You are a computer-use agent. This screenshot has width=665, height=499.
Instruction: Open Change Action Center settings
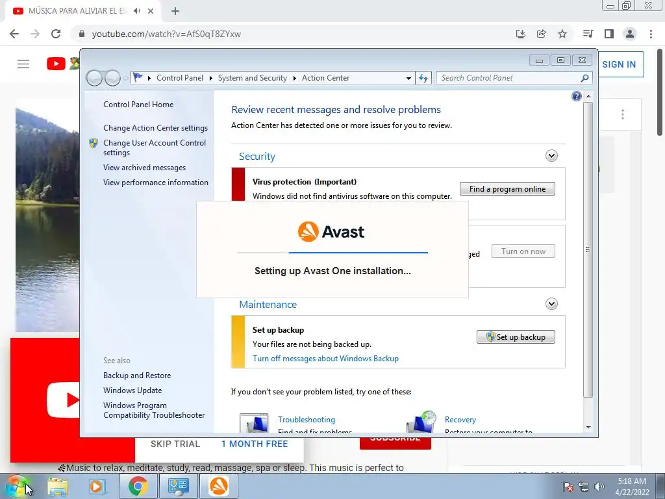coord(156,128)
